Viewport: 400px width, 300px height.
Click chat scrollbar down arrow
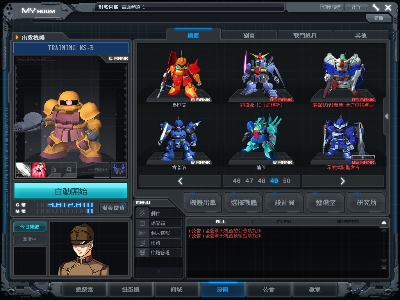coord(384,260)
